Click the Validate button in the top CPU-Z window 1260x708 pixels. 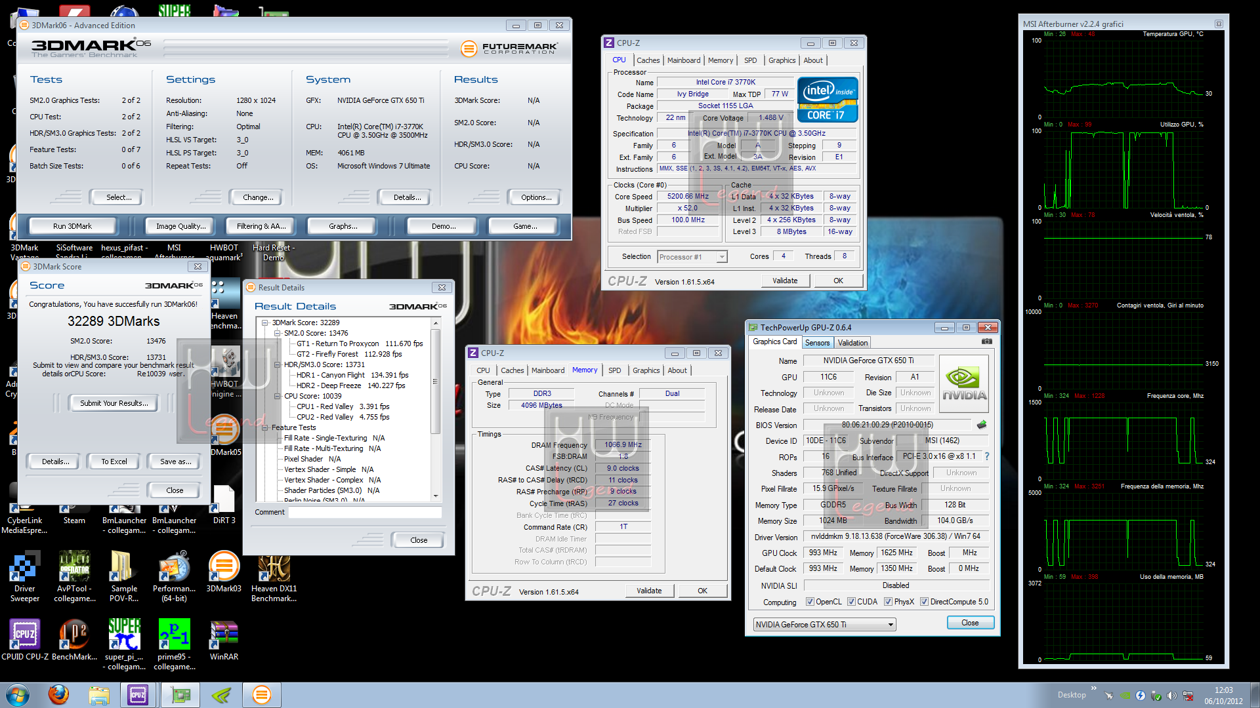click(x=785, y=281)
